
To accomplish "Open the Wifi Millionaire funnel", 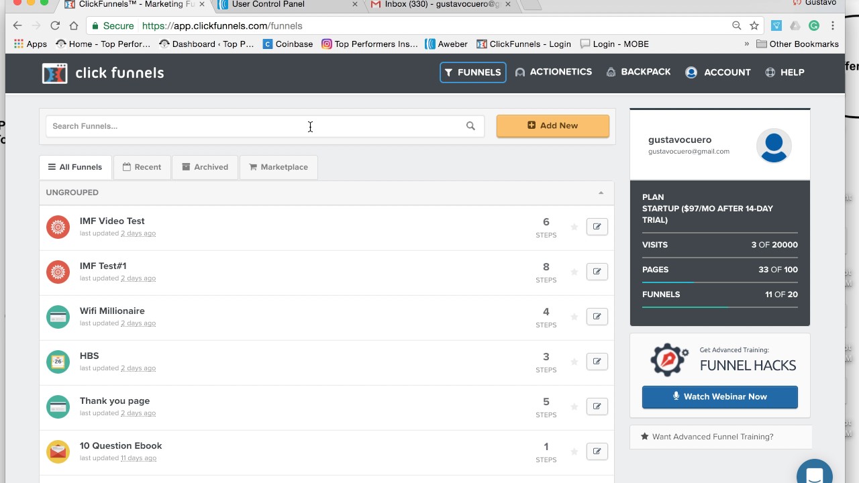I will point(112,311).
